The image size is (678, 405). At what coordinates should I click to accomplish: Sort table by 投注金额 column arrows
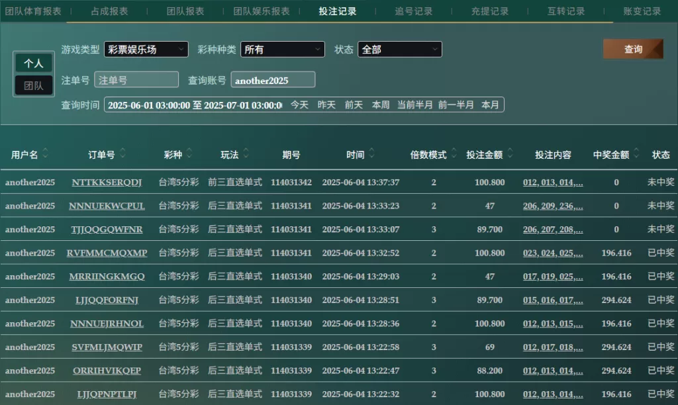coord(510,153)
